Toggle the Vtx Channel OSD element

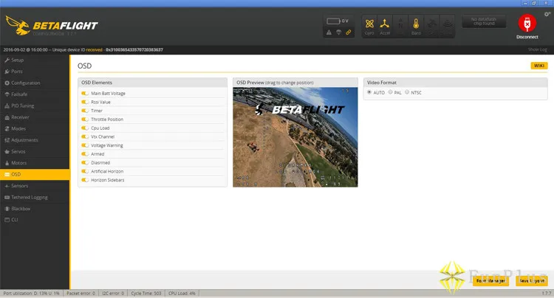(x=85, y=136)
